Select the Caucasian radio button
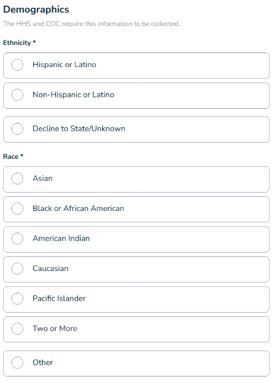 tap(17, 269)
